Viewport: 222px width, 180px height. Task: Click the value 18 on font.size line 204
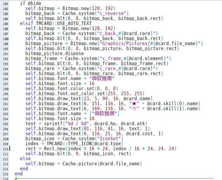92,119
